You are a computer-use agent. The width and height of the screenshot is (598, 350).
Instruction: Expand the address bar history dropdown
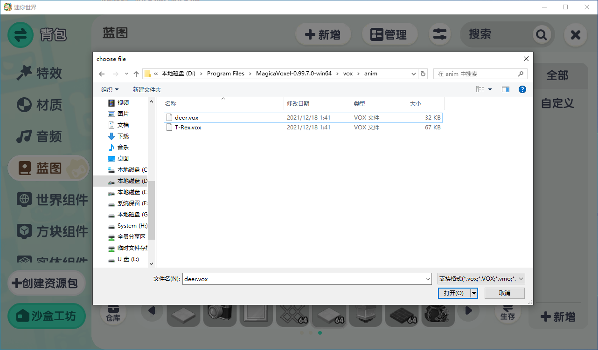pyautogui.click(x=414, y=74)
